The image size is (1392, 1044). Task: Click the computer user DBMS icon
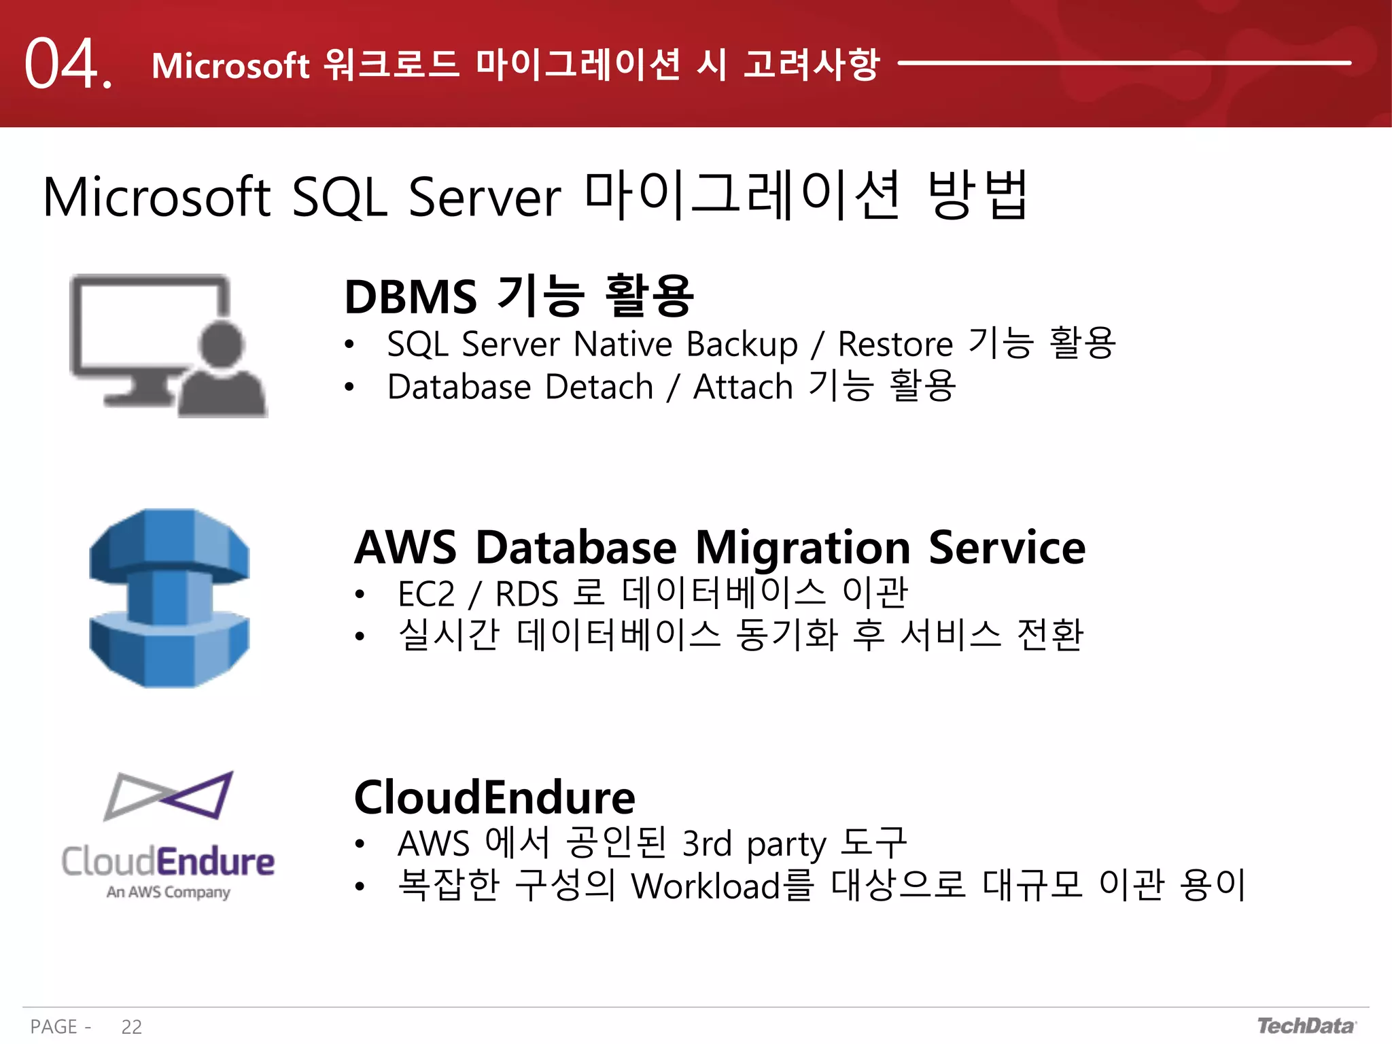point(169,345)
